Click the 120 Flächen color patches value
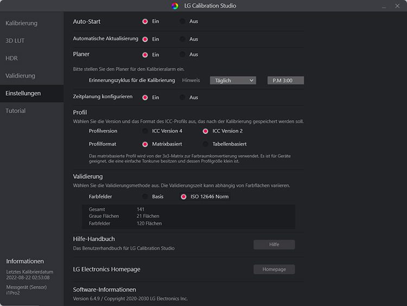This screenshot has width=407, height=306. [x=149, y=223]
